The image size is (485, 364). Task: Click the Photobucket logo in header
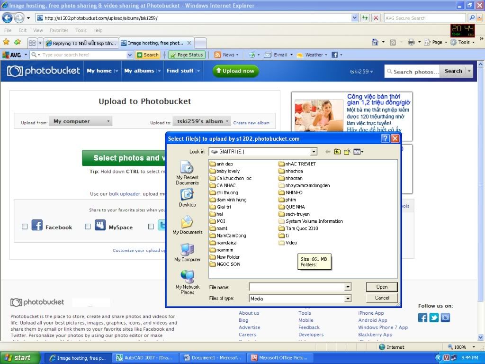44,71
